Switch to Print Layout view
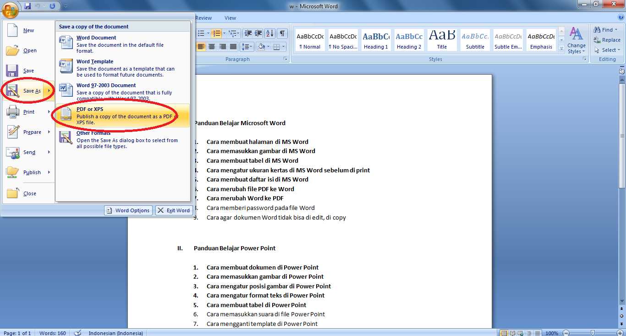Screen dimensions: 626x336 point(505,333)
